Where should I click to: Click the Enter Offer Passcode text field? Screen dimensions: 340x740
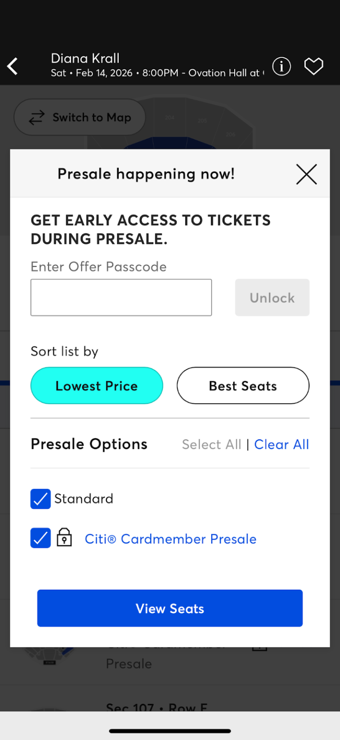[x=121, y=297]
